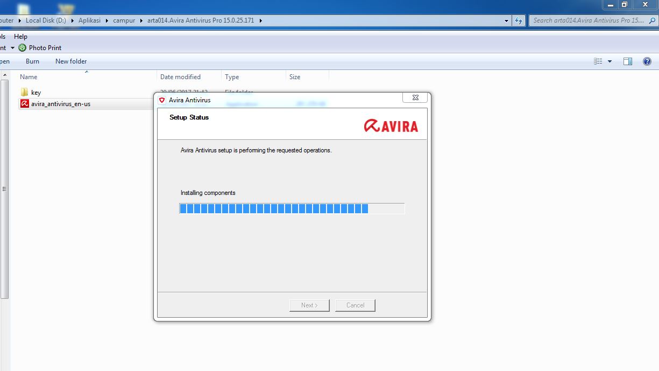The image size is (659, 371).
Task: Open the Explorer help question mark icon
Action: [x=647, y=61]
